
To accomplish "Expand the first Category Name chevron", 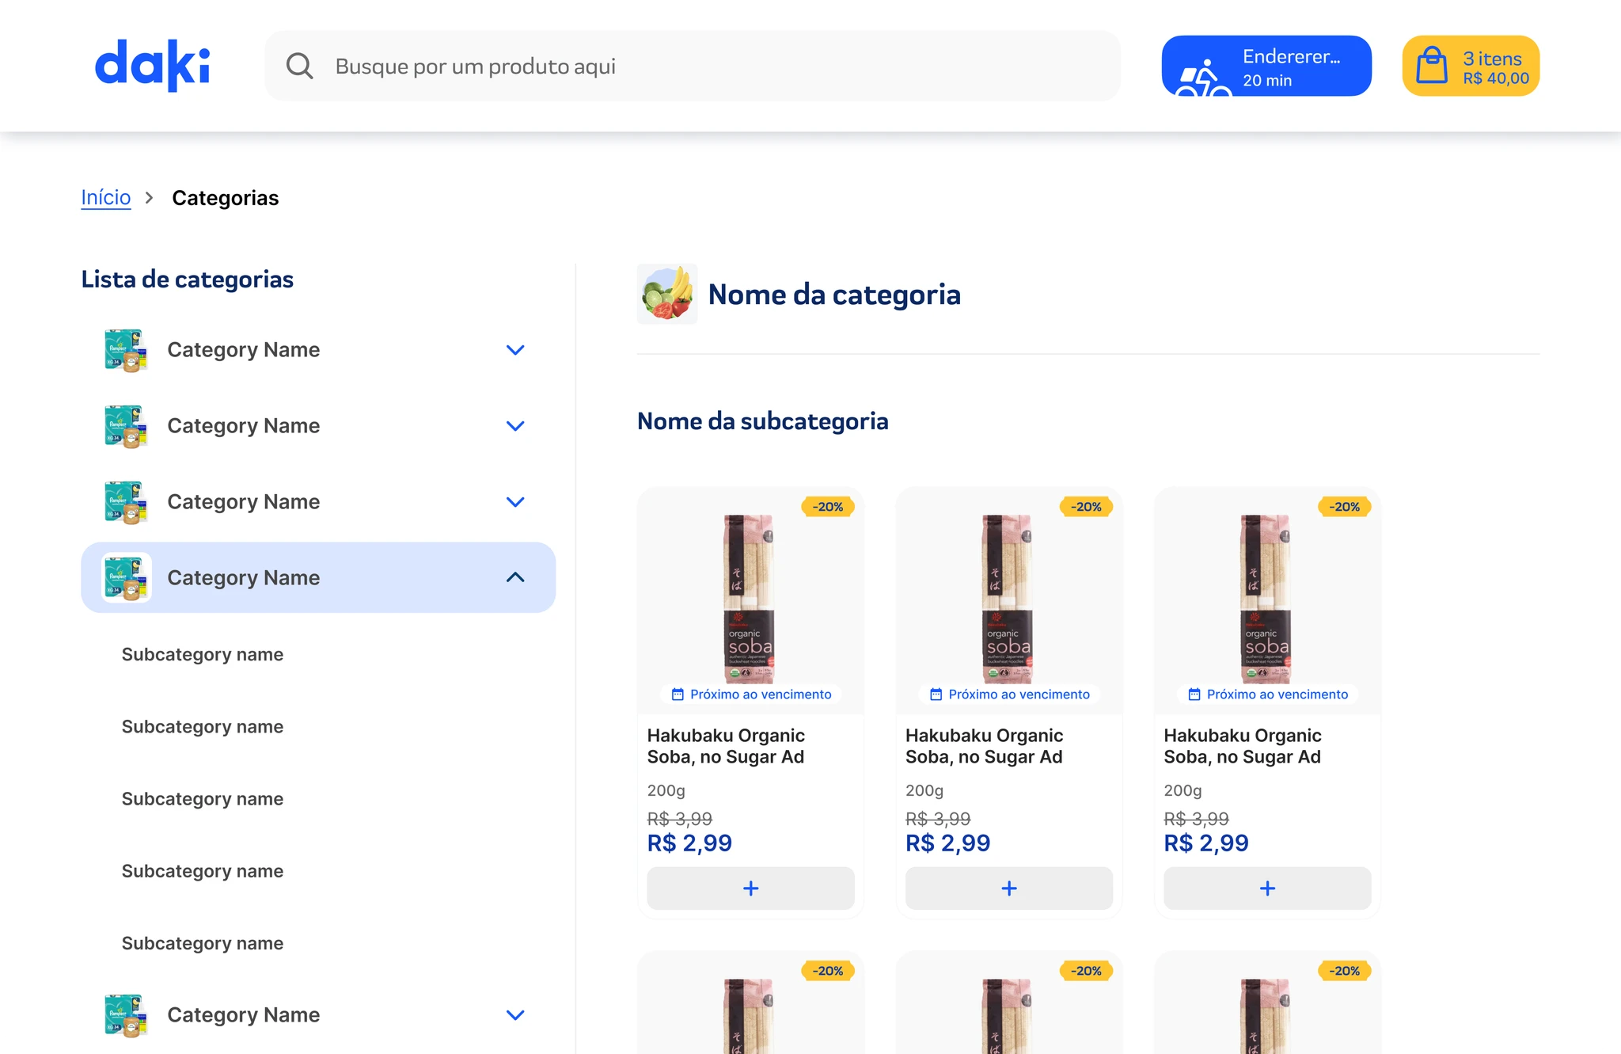I will (x=515, y=350).
